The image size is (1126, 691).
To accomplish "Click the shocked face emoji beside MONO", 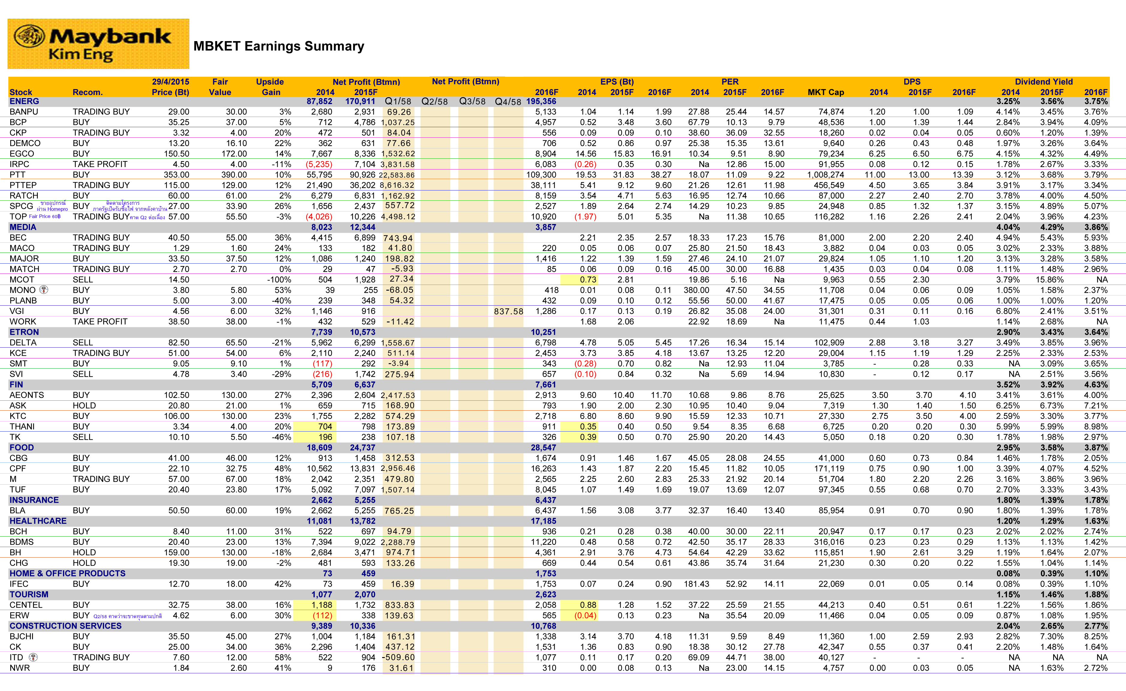I will pyautogui.click(x=44, y=290).
